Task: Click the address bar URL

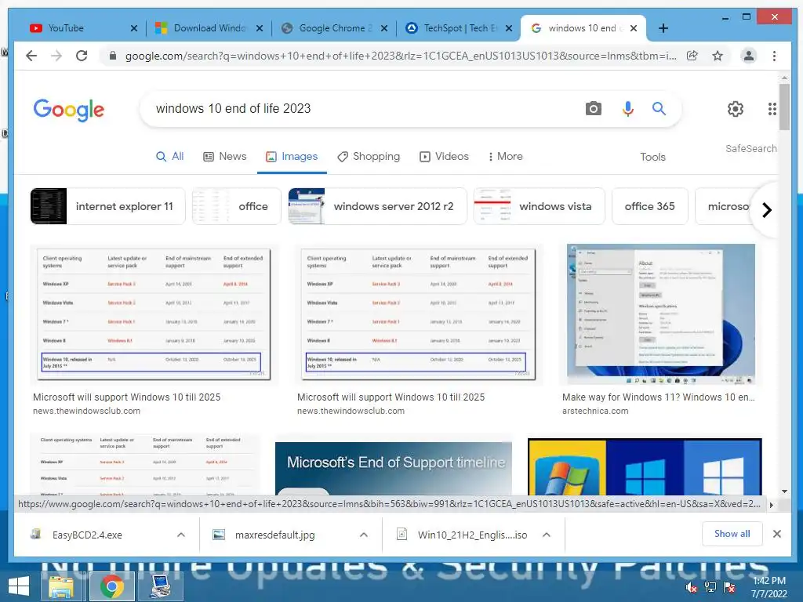Action: [401, 56]
